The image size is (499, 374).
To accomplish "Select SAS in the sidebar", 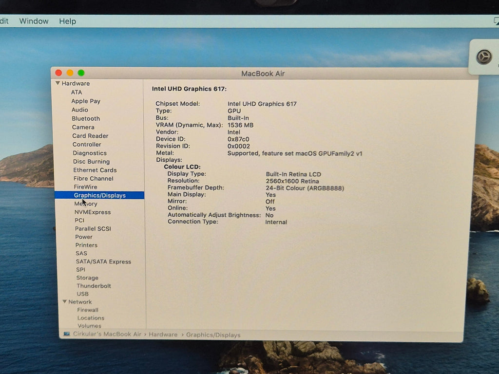I will click(x=81, y=253).
